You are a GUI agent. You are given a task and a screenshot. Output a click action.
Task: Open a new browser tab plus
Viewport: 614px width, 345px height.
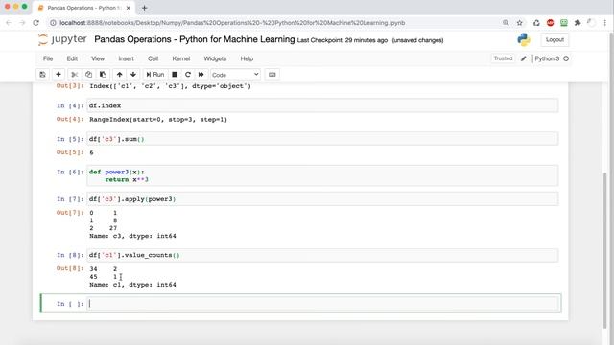pos(144,8)
